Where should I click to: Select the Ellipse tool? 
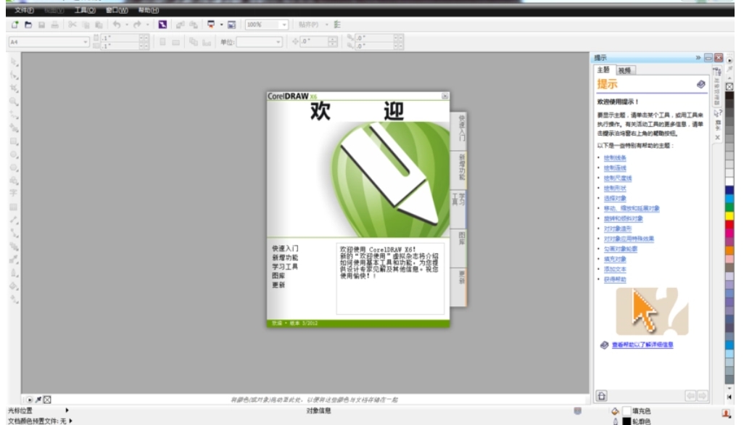[15, 154]
